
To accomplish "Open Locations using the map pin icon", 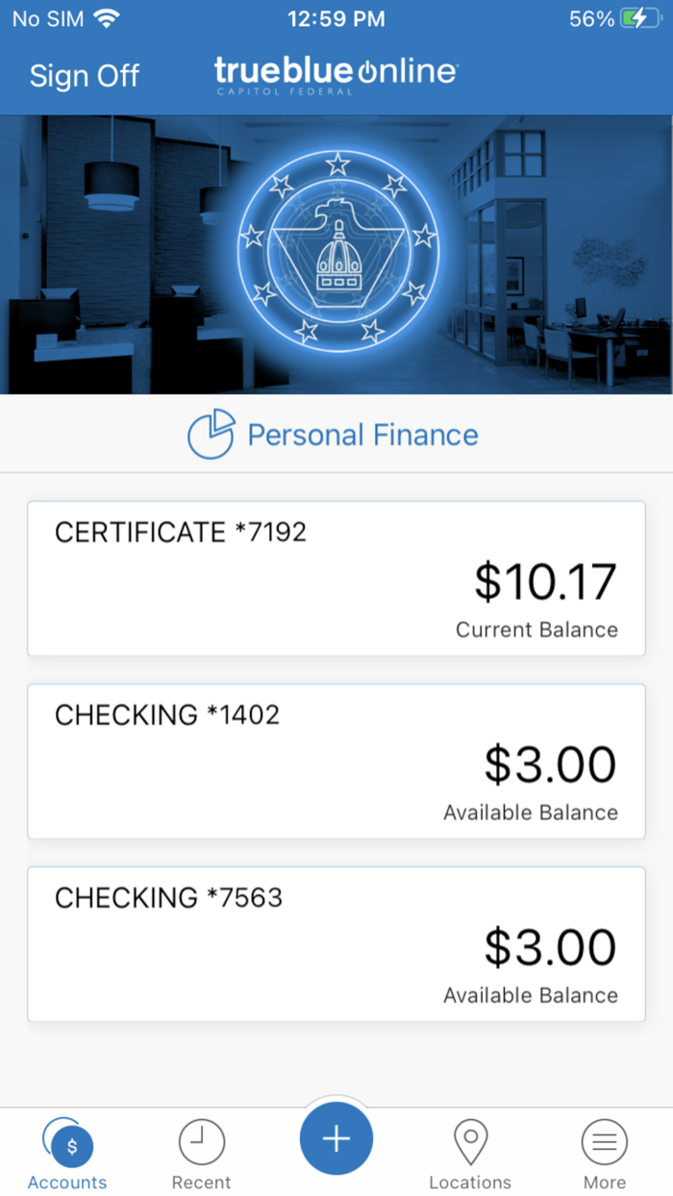I will [x=470, y=1141].
